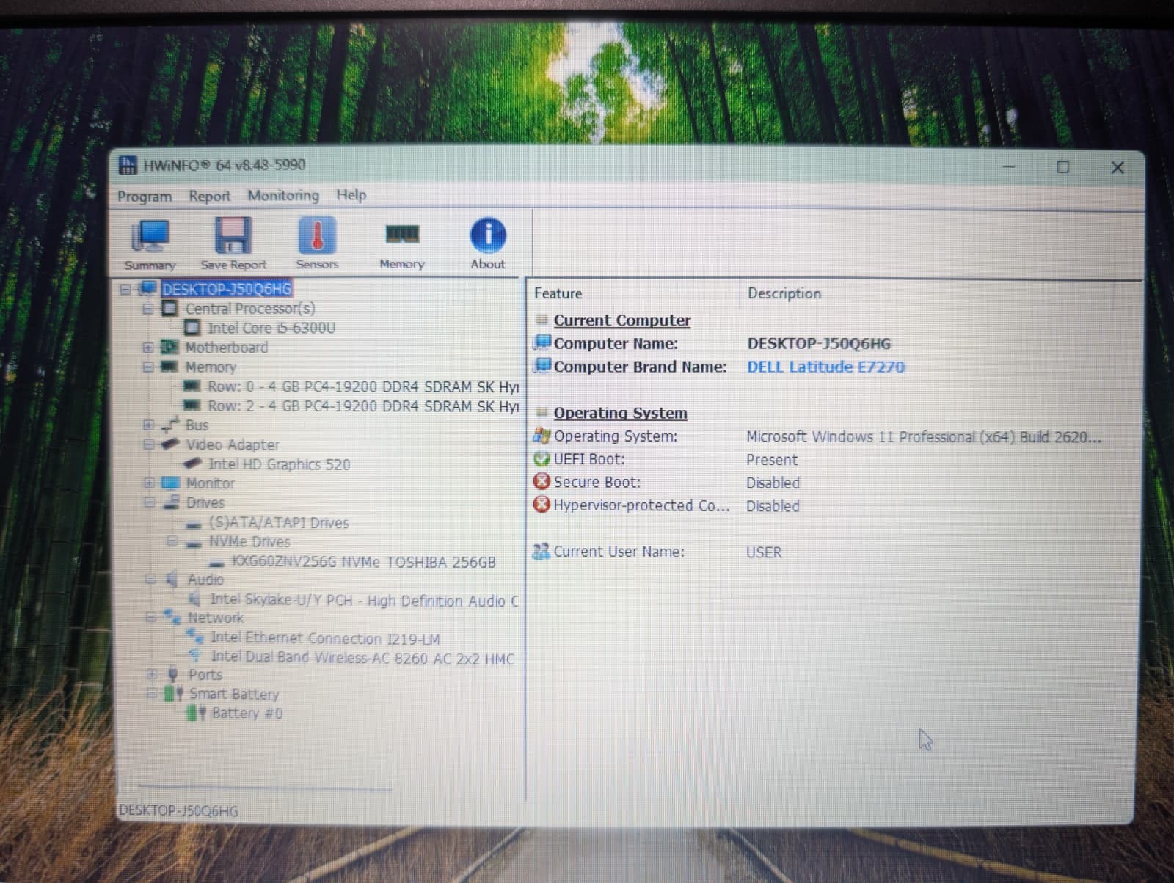Click the Monitor tree node icon
Screen dimensions: 1174x883
[170, 483]
